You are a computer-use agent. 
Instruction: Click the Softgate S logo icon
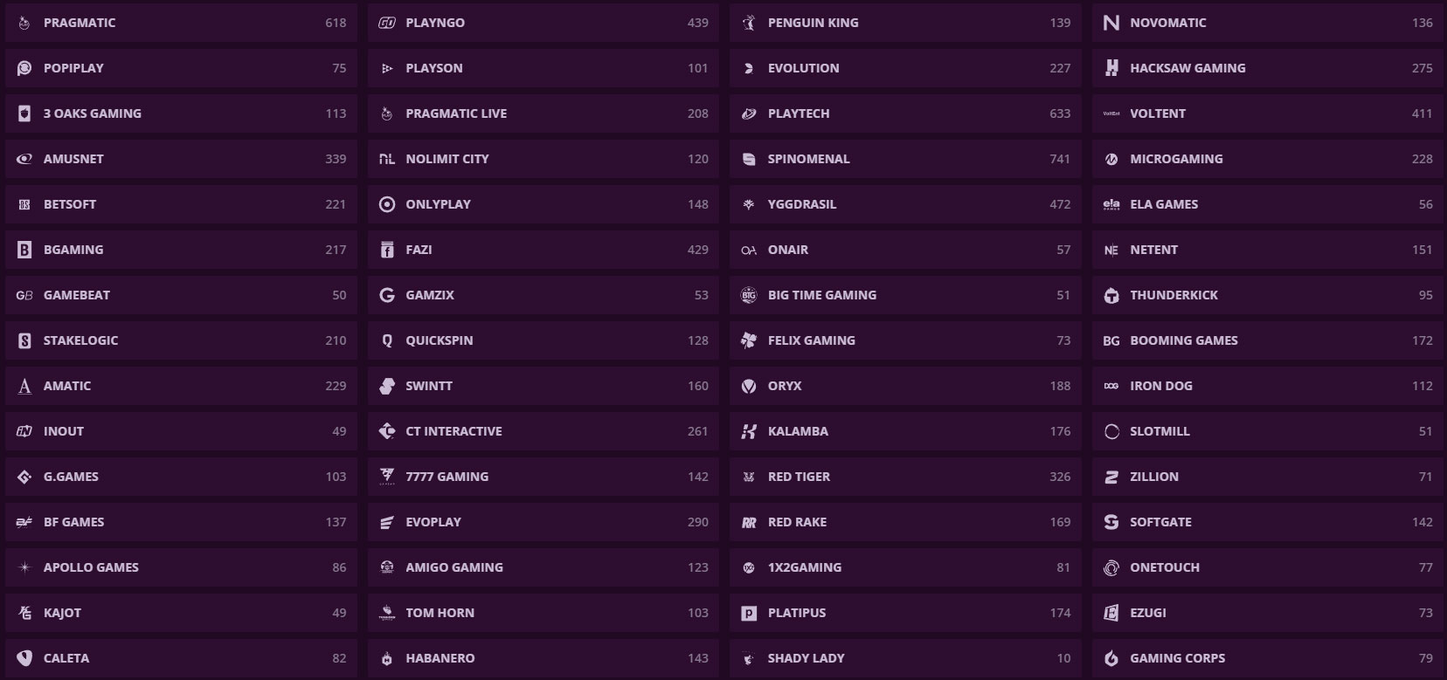[x=1111, y=522]
